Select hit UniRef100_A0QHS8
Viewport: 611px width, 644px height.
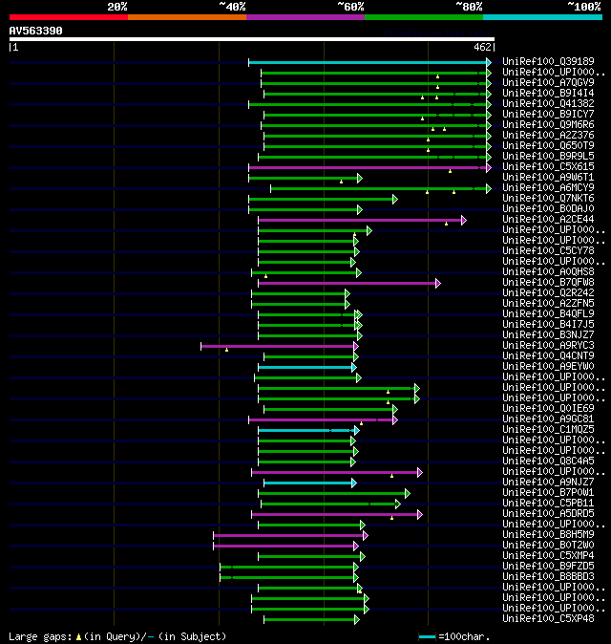(x=548, y=271)
